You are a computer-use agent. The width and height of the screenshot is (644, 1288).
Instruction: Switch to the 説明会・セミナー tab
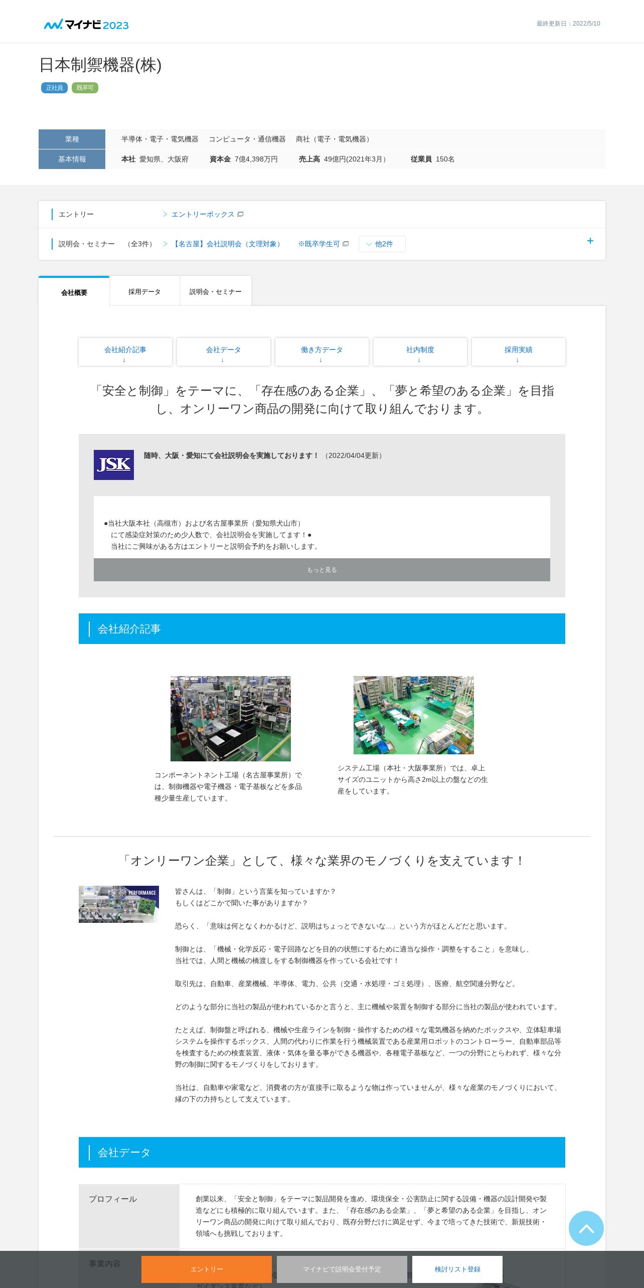coord(216,291)
